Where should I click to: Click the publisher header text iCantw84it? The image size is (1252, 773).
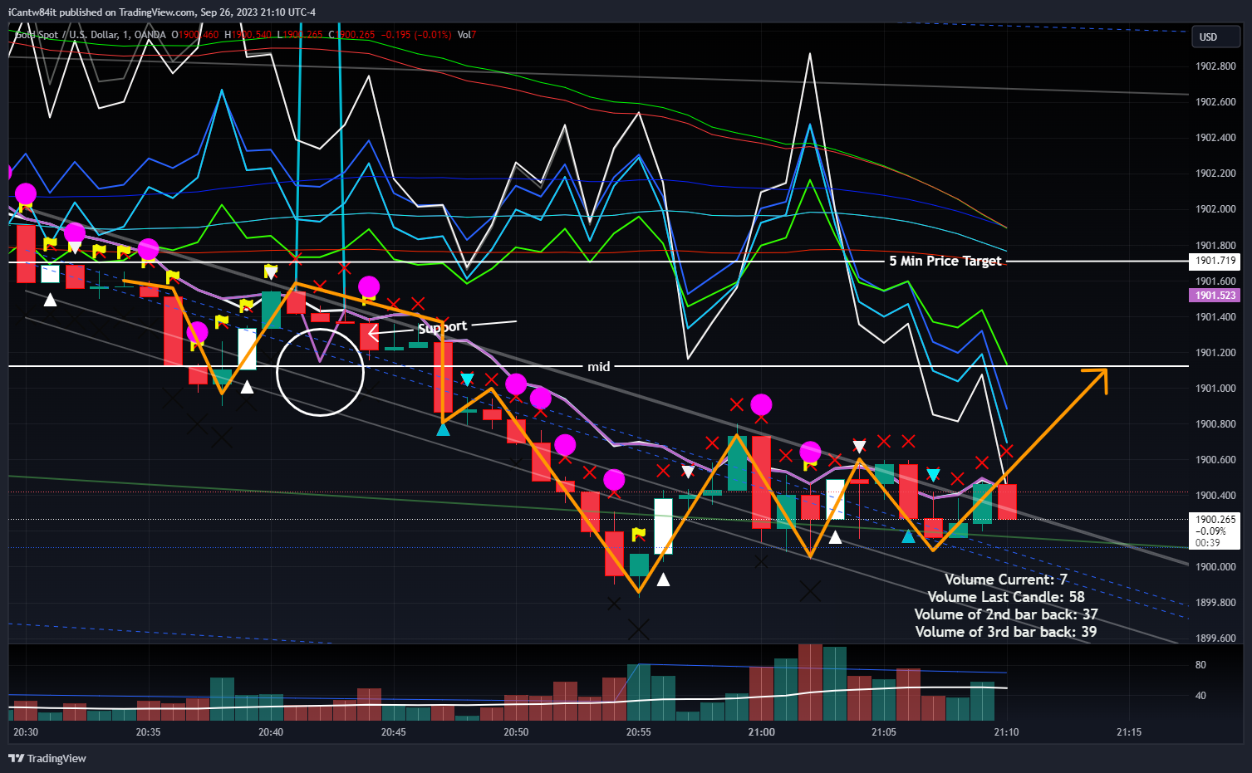coord(32,12)
